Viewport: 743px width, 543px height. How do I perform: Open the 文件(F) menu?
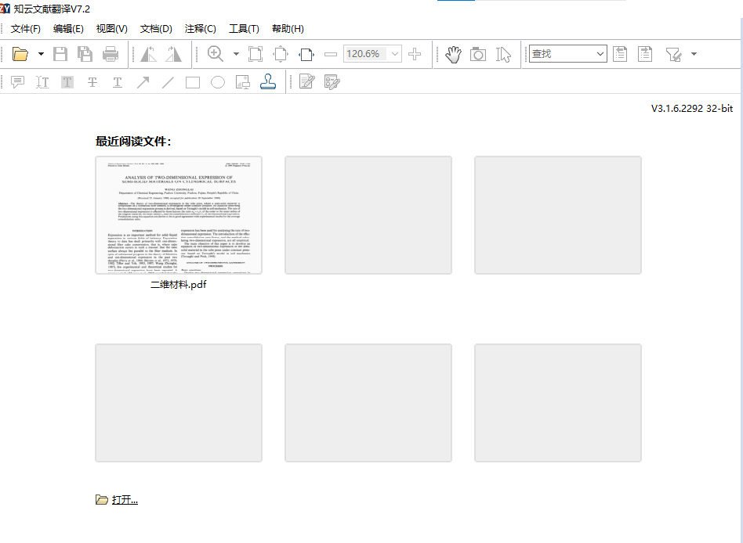click(26, 29)
